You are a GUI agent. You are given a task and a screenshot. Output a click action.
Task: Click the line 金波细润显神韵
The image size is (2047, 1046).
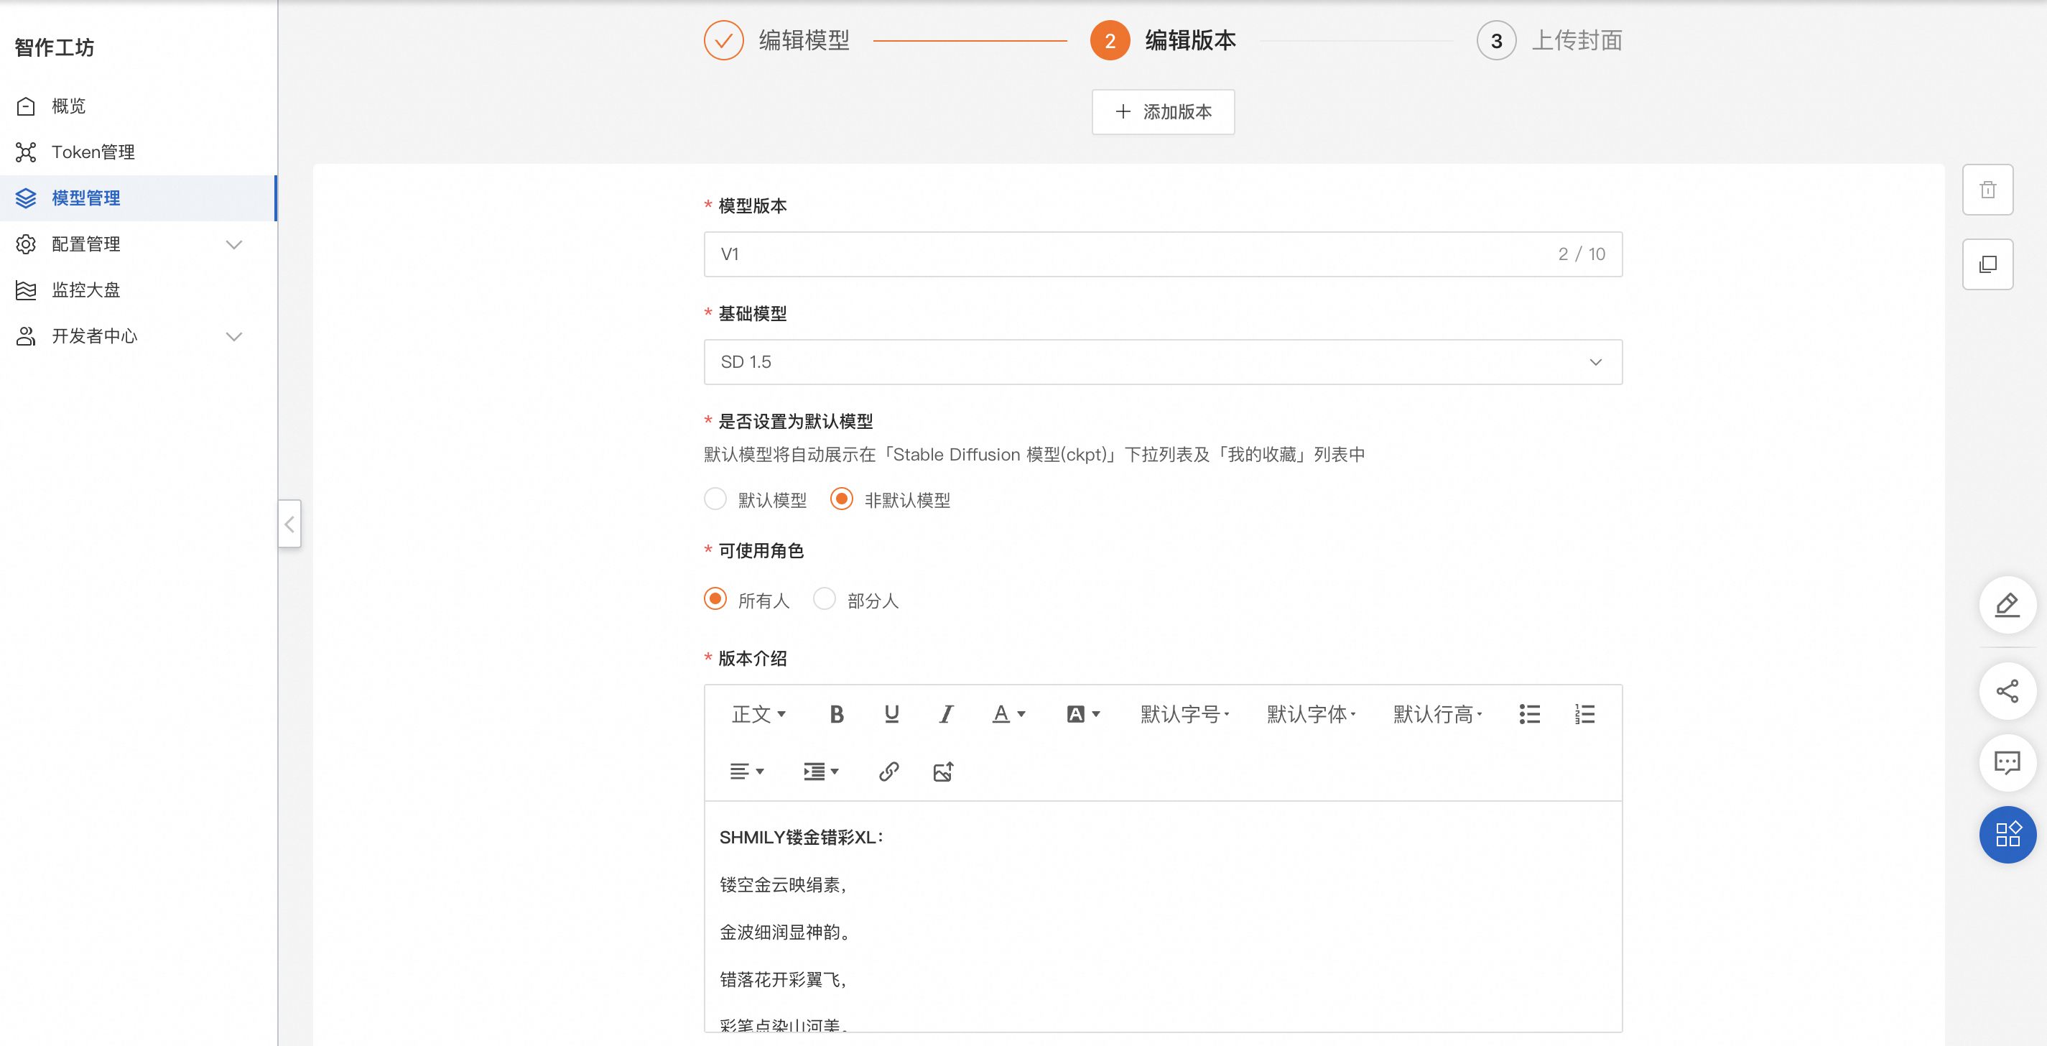click(784, 932)
